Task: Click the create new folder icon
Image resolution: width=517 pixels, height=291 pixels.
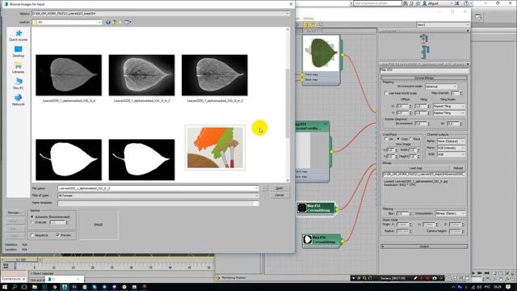Action: tap(120, 22)
